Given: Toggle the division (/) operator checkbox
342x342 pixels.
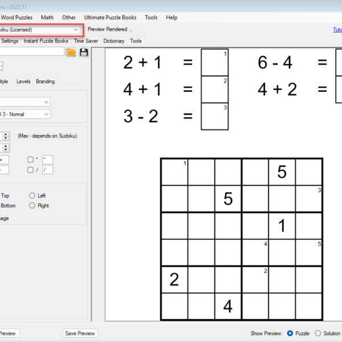Looking at the screenshot, I should click(x=30, y=170).
